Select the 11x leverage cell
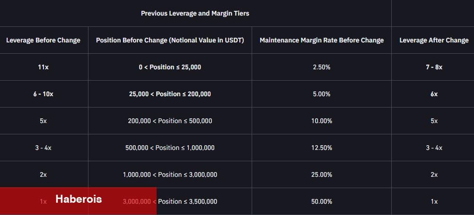This screenshot has width=474, height=215. [x=43, y=67]
